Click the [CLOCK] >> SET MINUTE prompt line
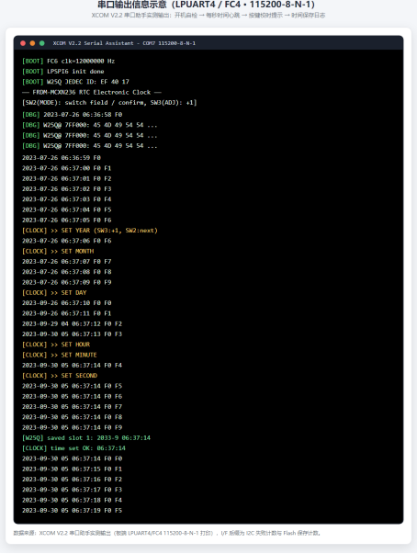Viewport: 417px width, 554px height. pyautogui.click(x=60, y=355)
